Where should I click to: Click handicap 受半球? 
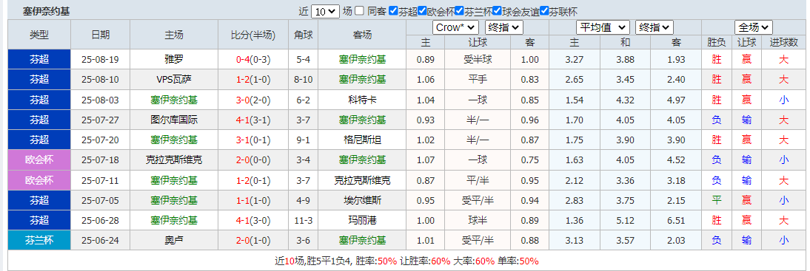click(x=478, y=60)
